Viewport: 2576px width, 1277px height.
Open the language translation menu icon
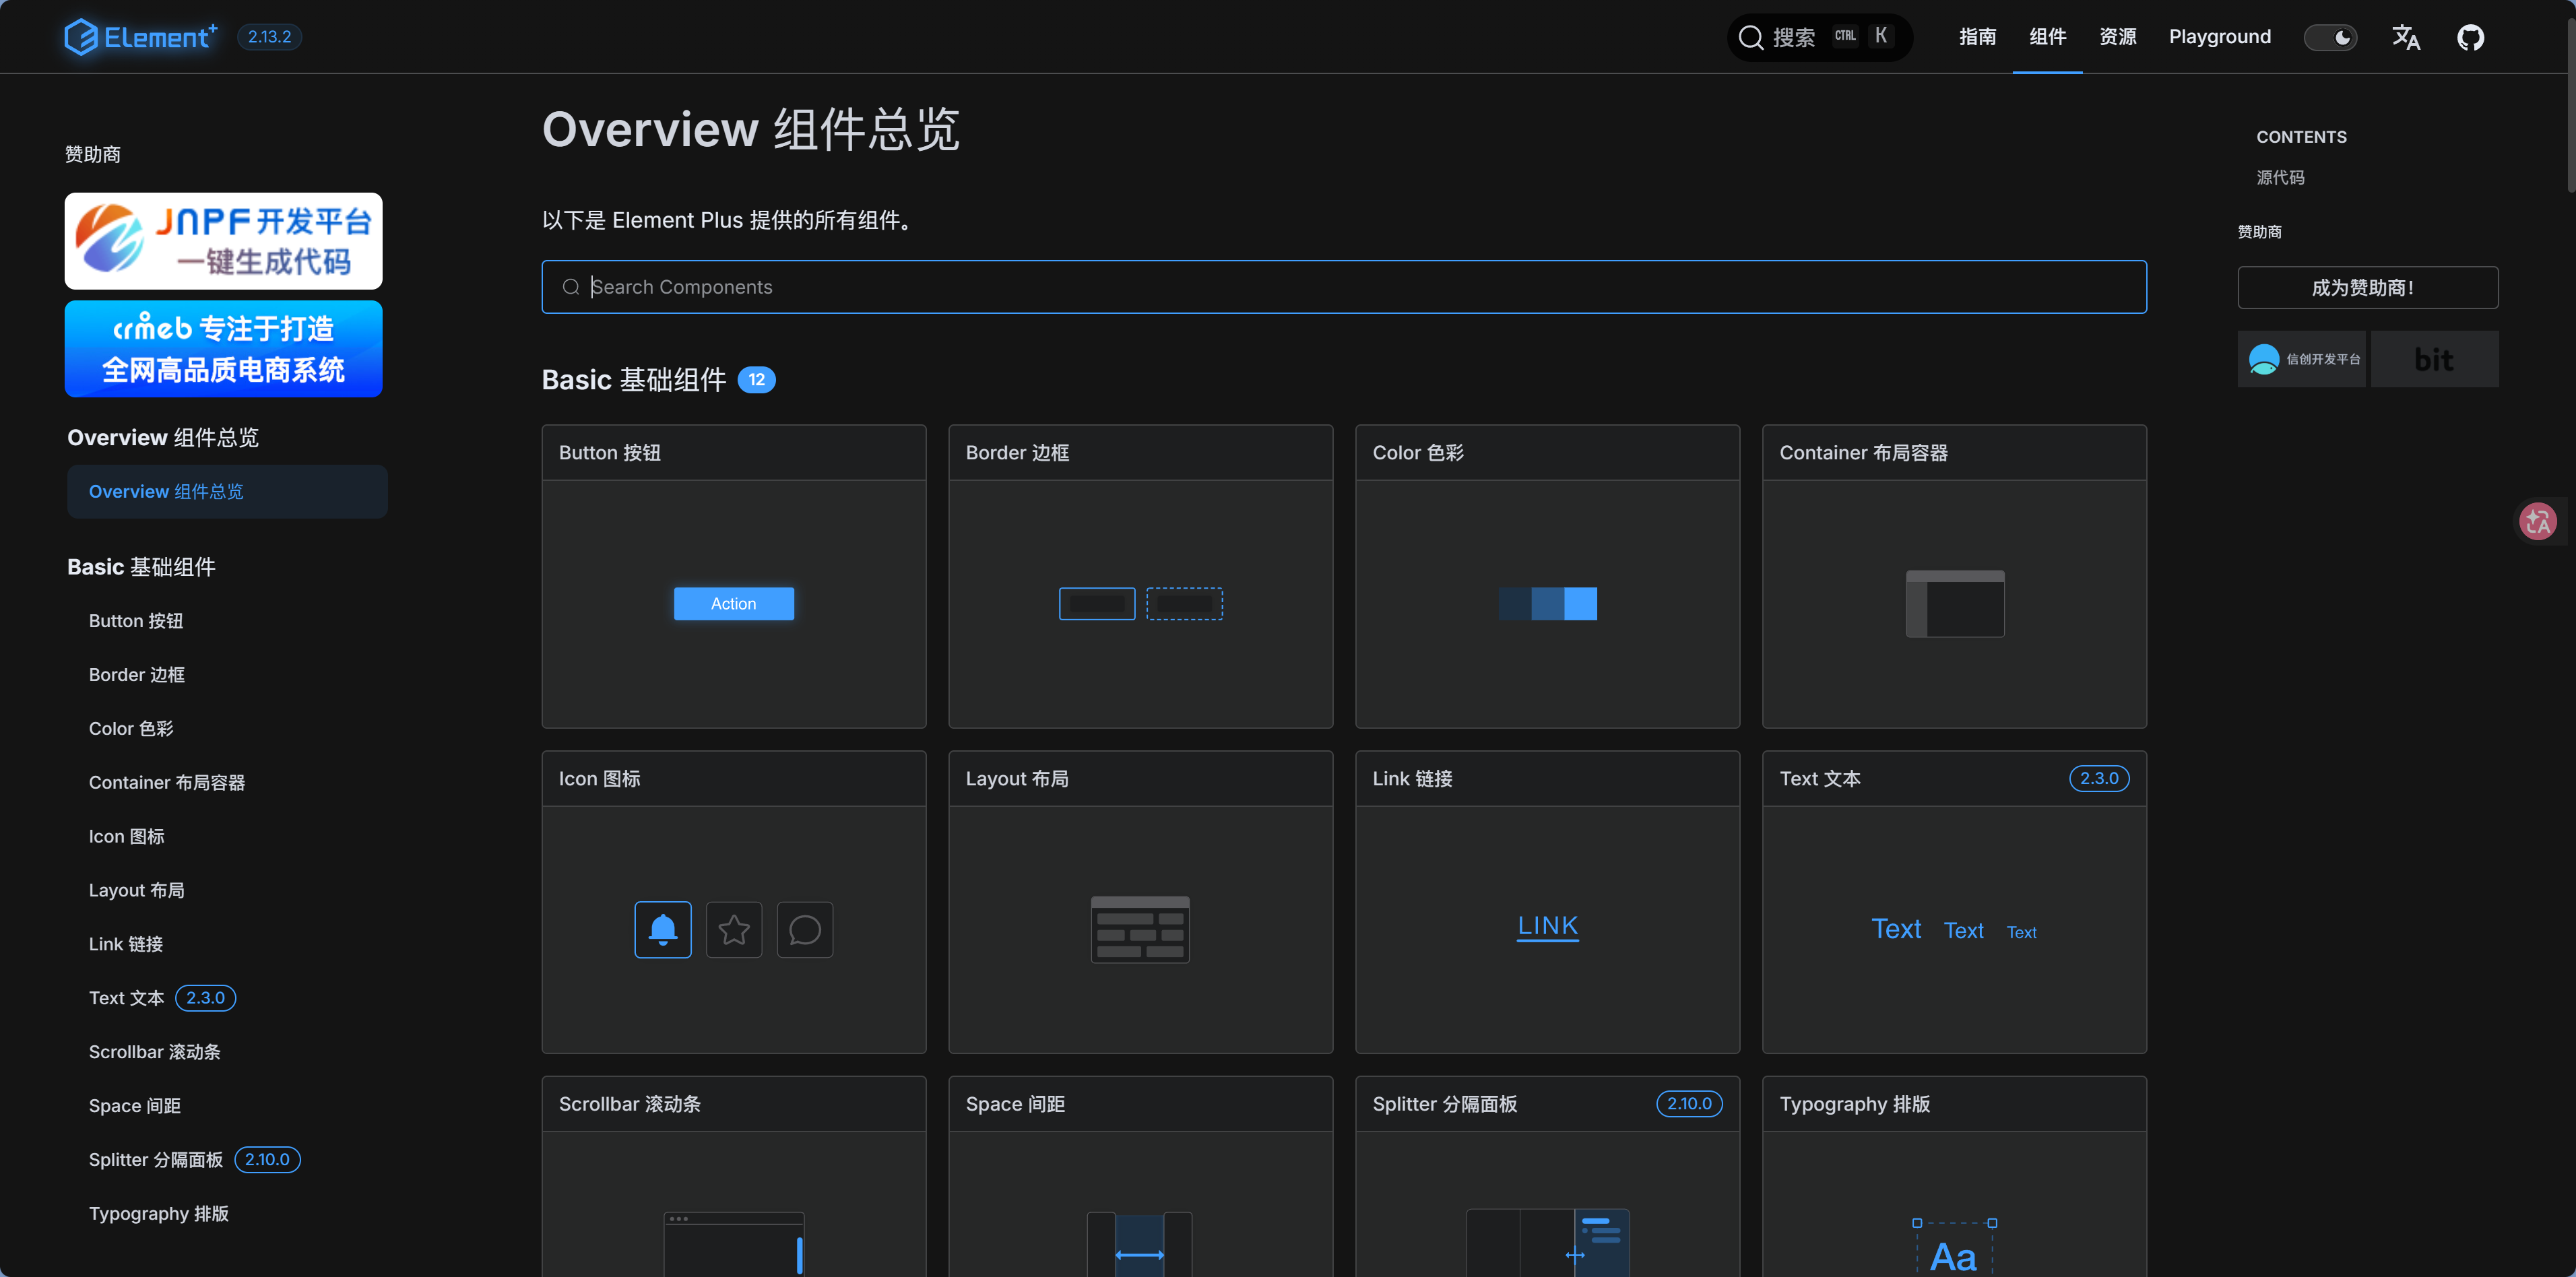click(x=2405, y=37)
